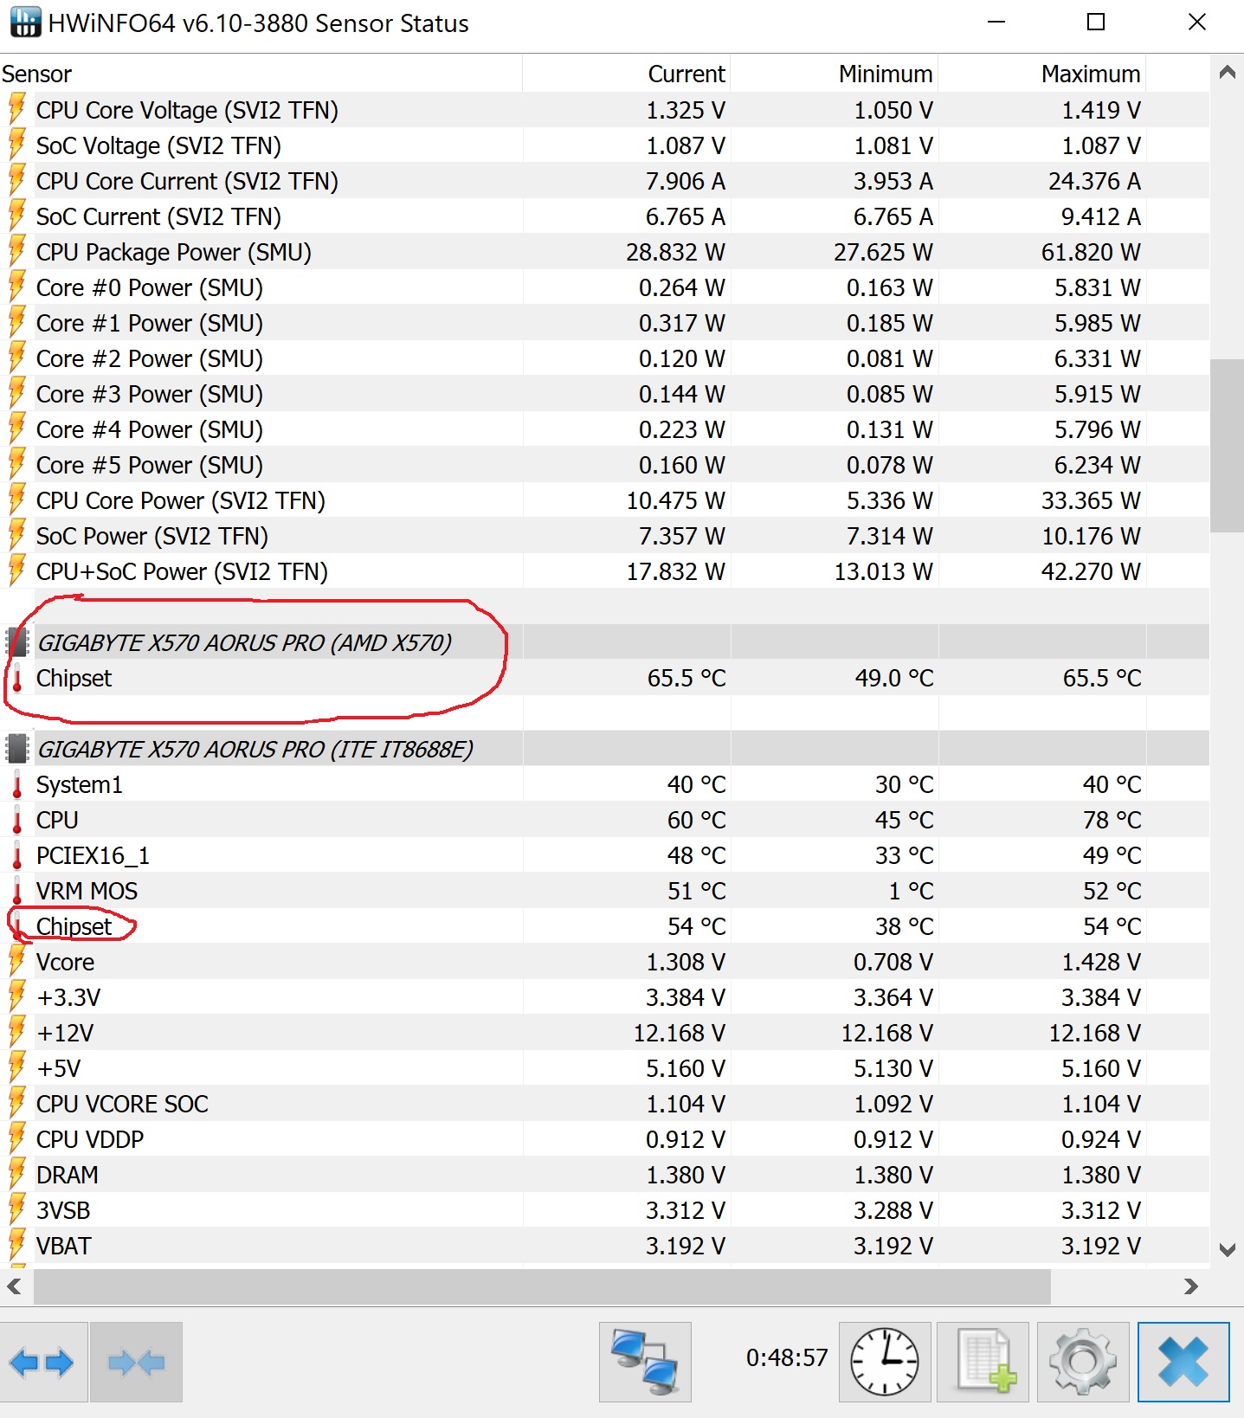Click the lightning icon beside Core #3 Power

tap(16, 394)
